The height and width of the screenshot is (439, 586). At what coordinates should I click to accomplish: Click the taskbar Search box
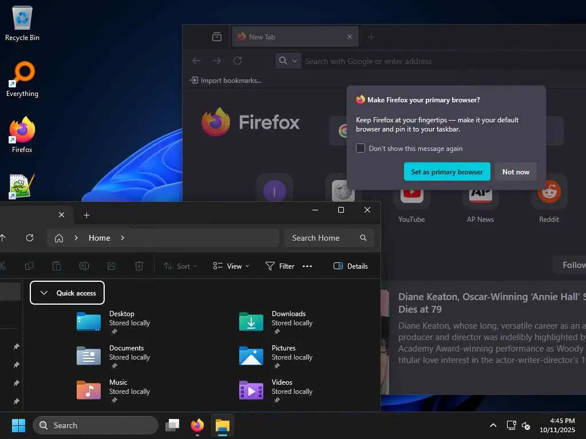96,425
